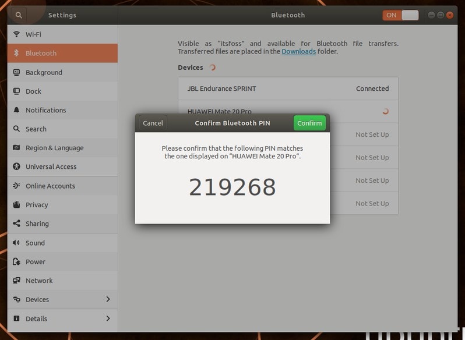Click the Network computers icon
This screenshot has width=465, height=340.
(x=16, y=280)
